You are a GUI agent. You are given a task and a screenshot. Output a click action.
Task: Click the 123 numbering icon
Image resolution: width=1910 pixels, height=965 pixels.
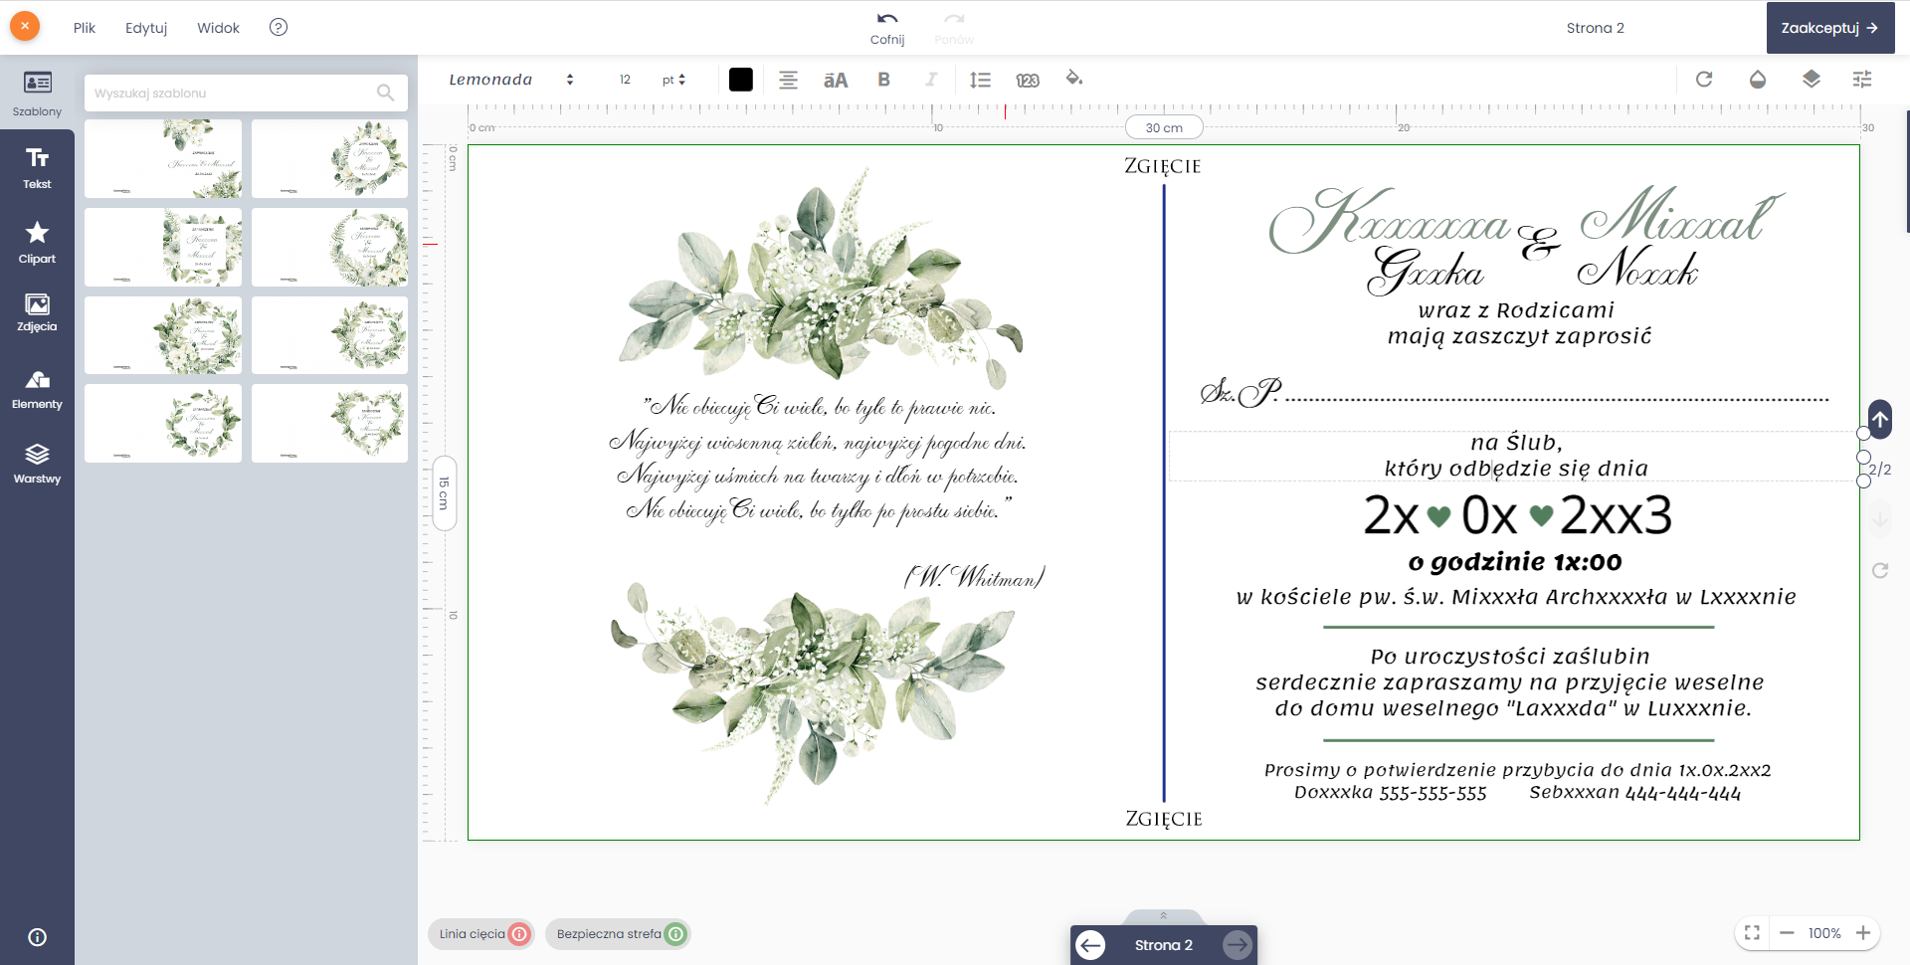pos(1028,80)
